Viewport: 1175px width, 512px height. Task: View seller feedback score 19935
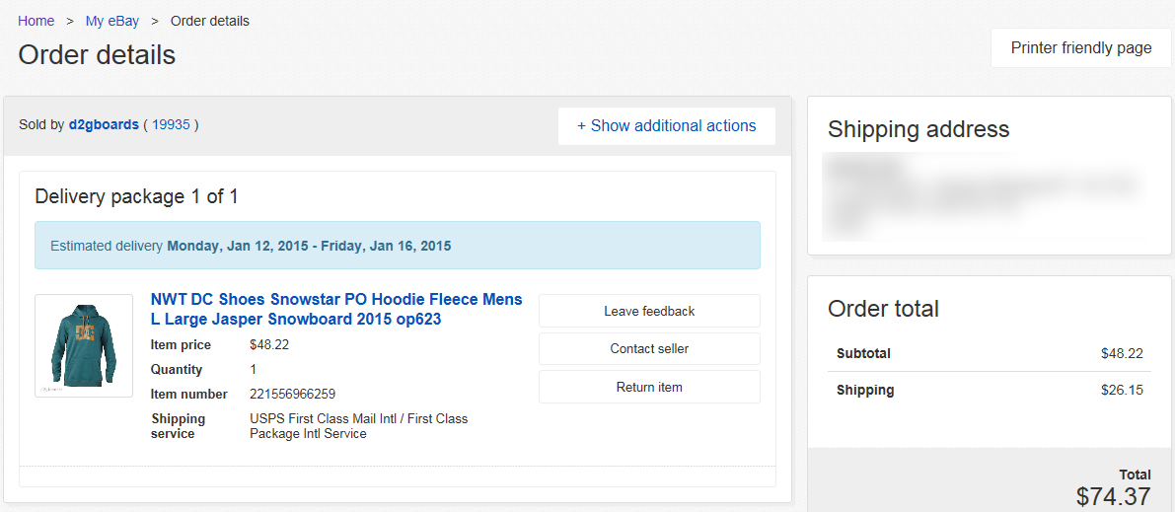tap(171, 125)
